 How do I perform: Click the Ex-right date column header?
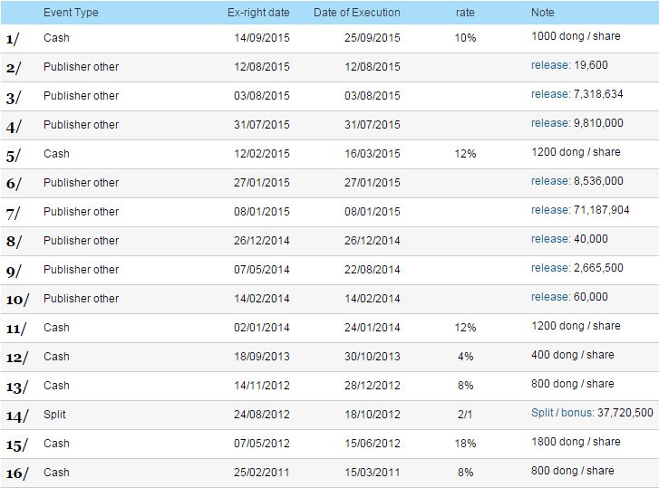click(x=258, y=13)
